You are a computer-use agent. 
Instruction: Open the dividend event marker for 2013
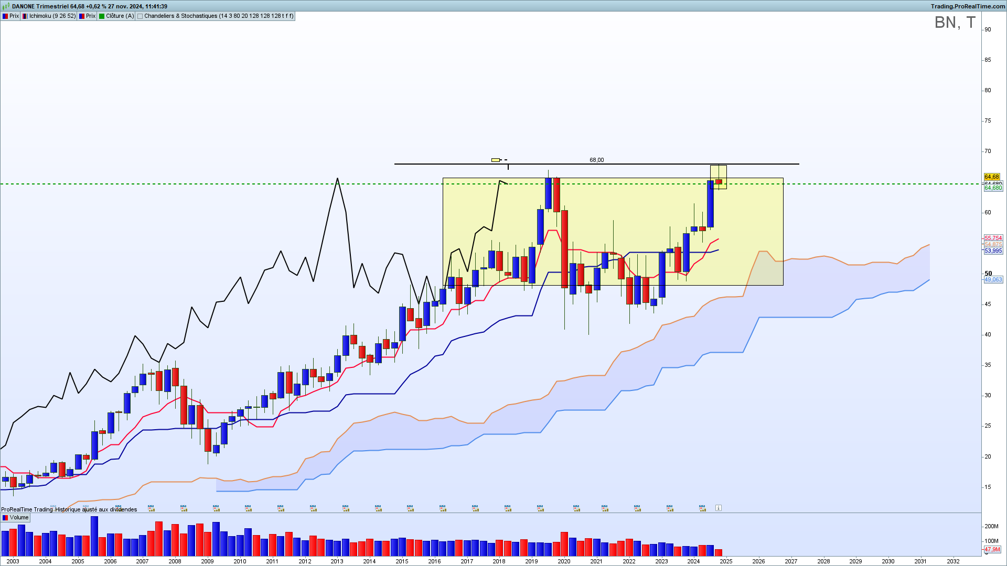346,508
